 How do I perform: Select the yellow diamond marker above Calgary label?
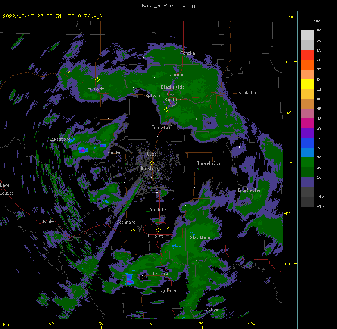pos(158,230)
